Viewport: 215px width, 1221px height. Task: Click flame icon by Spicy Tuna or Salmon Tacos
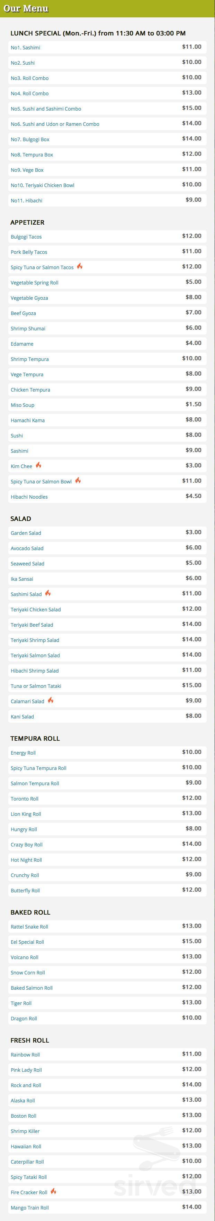(80, 266)
